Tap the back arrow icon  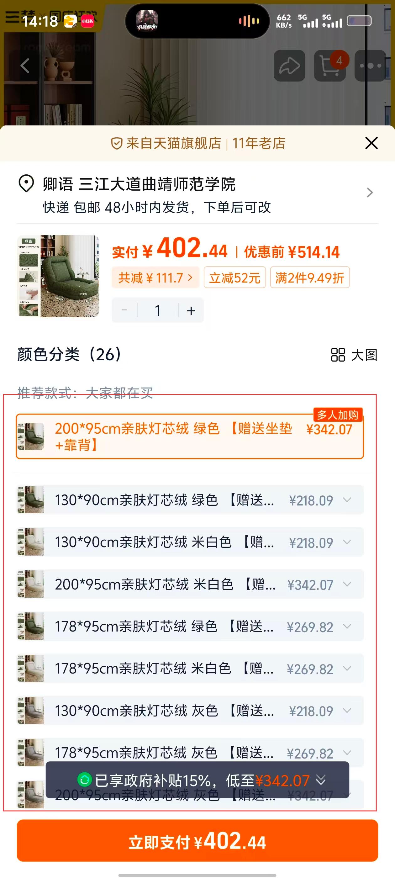point(25,66)
